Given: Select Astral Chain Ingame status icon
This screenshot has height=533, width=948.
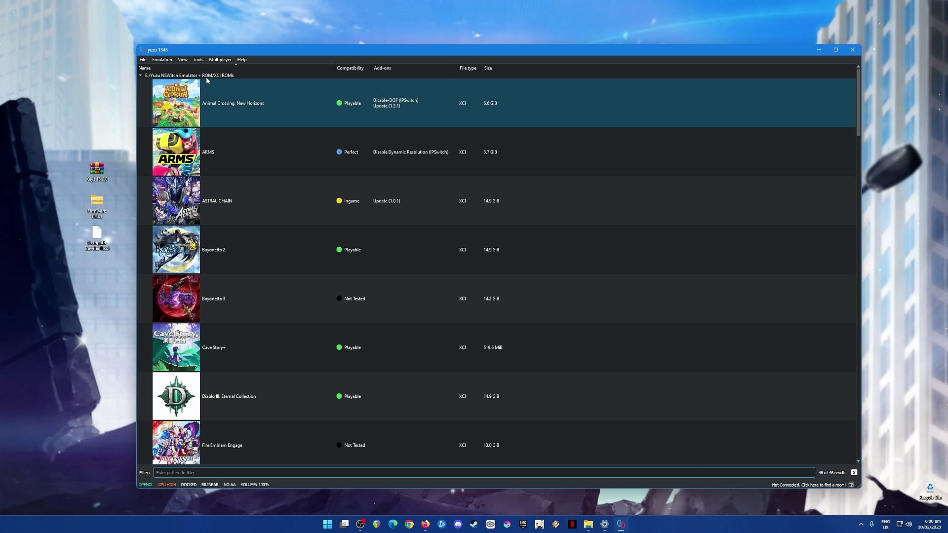Looking at the screenshot, I should pyautogui.click(x=339, y=200).
